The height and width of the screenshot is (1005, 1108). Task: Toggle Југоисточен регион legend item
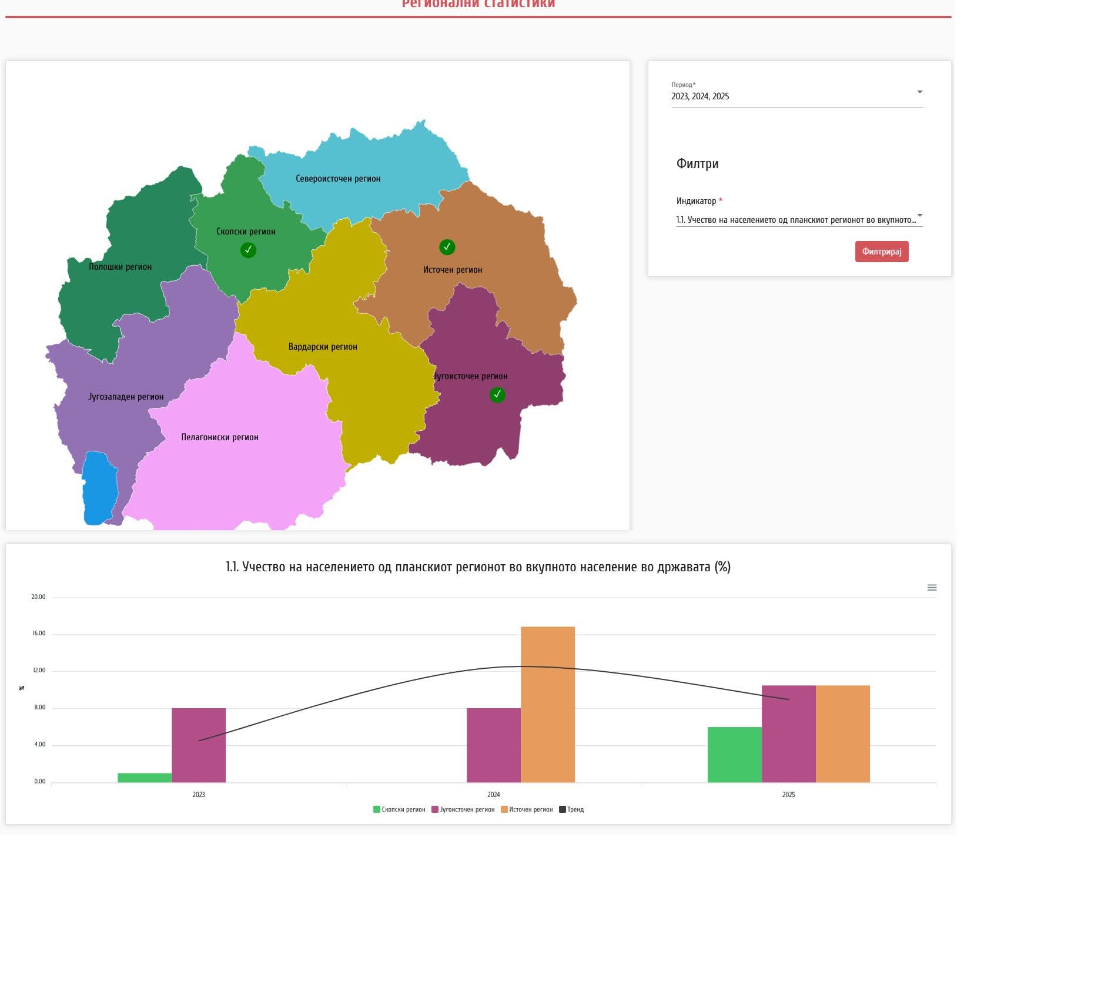[x=463, y=810]
